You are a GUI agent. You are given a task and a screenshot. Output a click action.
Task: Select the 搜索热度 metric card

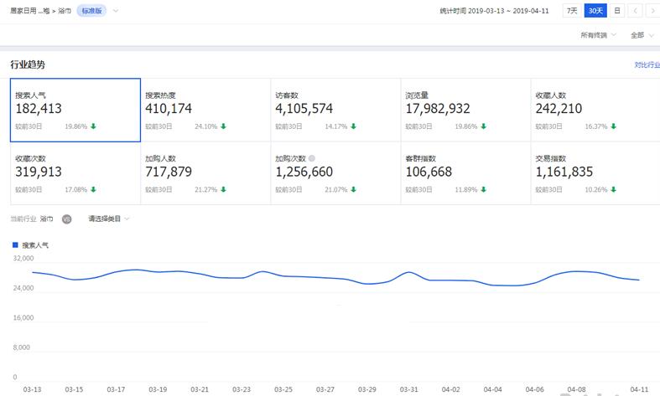[205, 111]
